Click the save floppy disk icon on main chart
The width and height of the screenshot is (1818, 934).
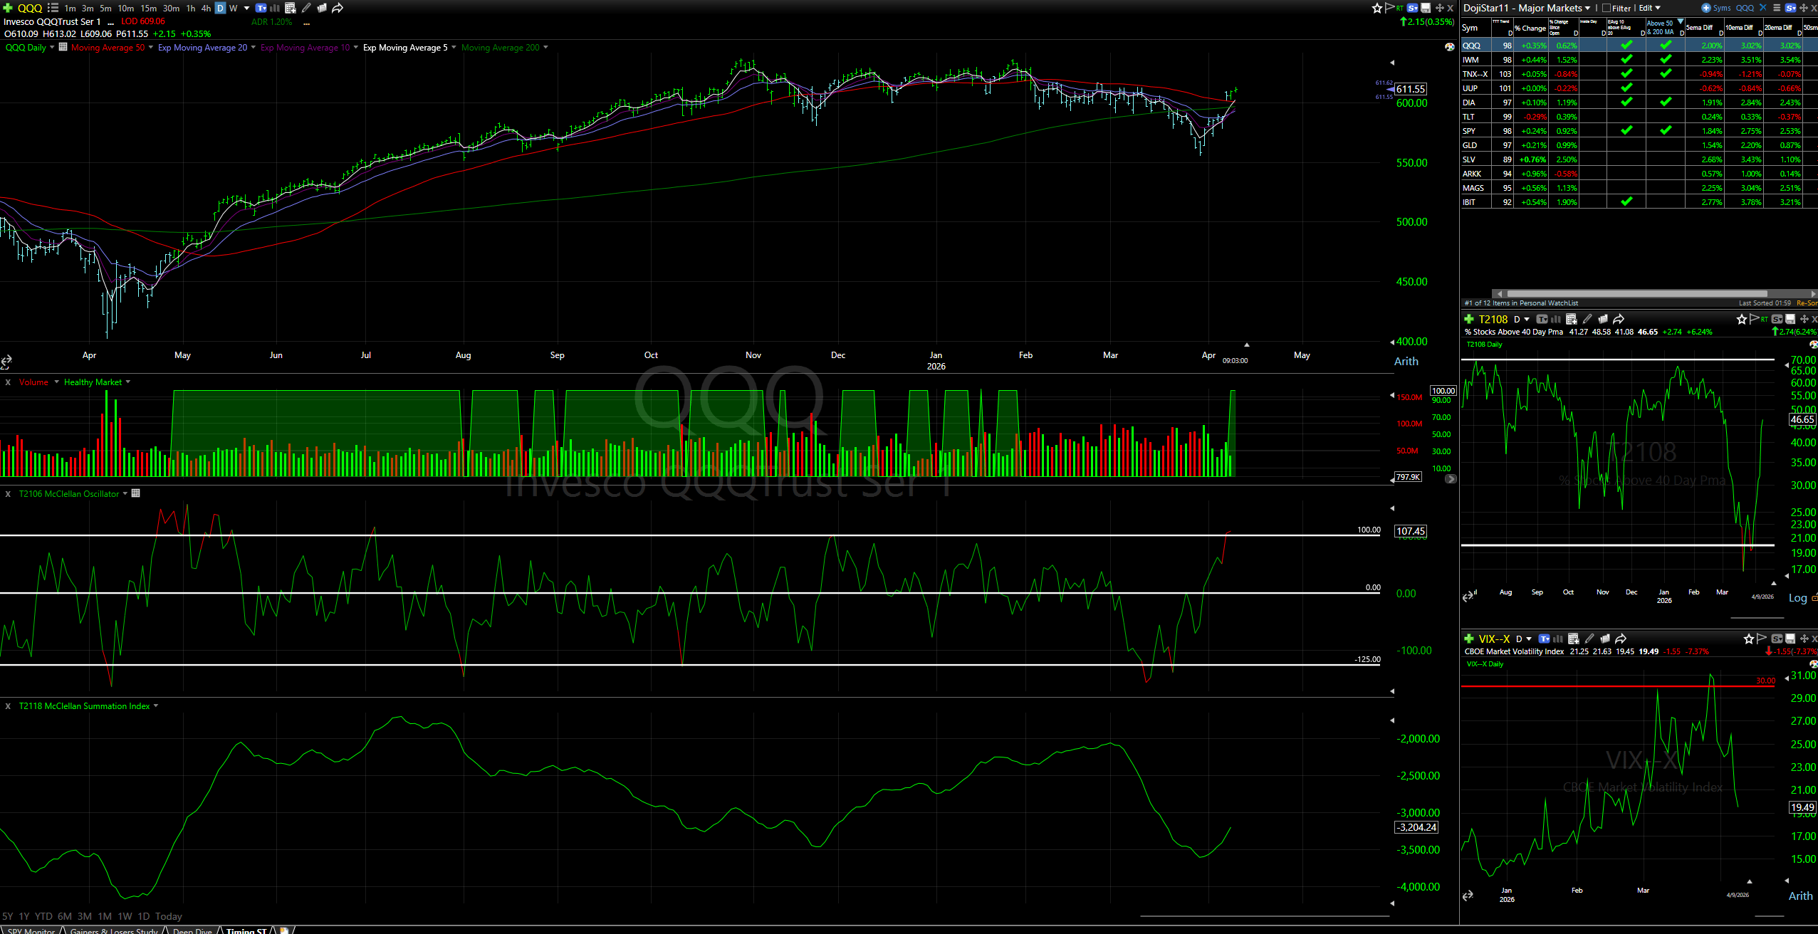1426,8
